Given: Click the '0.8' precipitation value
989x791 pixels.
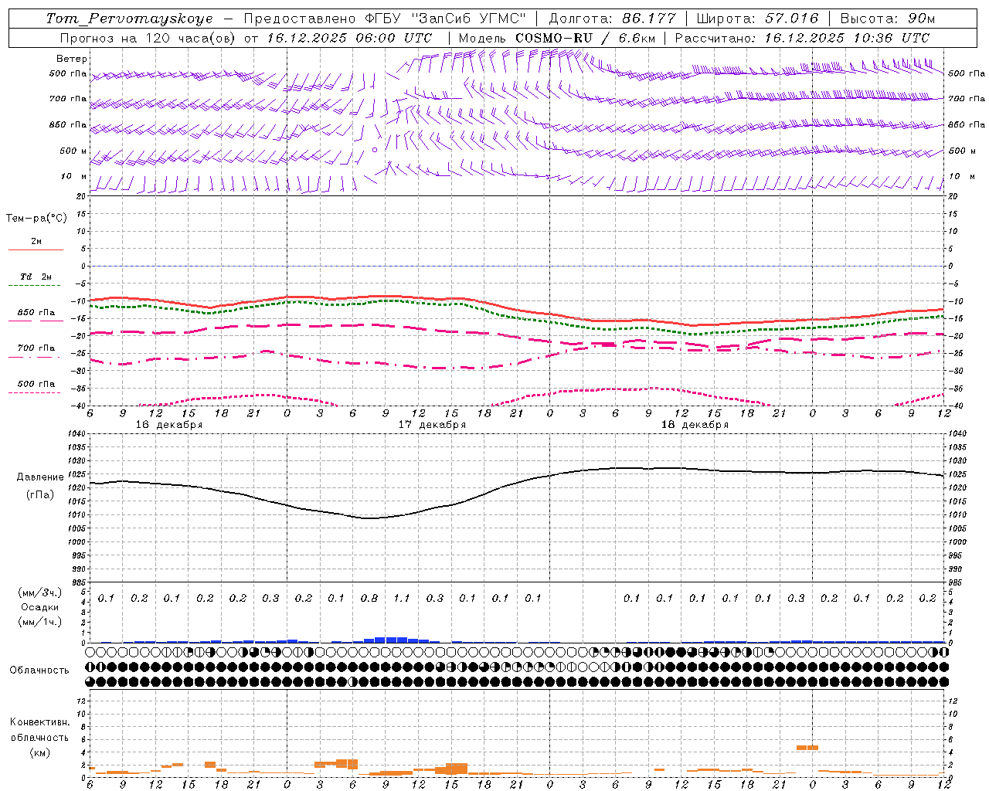Looking at the screenshot, I should pyautogui.click(x=369, y=598).
